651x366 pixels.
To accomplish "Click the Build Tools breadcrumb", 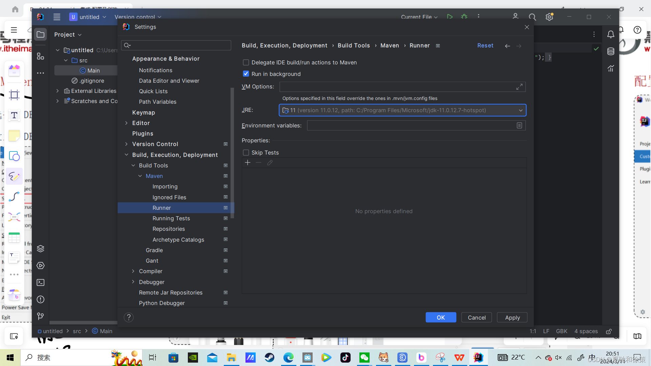I will 354,45.
